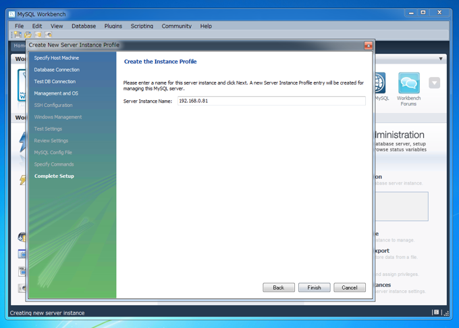Select the Specify Host Machine step
The height and width of the screenshot is (328, 459).
[57, 57]
